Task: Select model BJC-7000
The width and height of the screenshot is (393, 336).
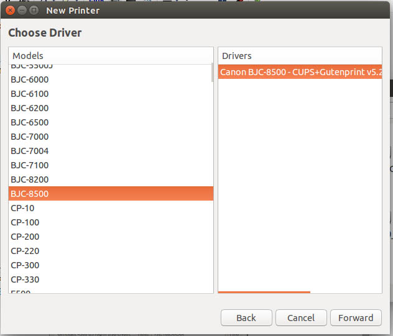Action: [111, 137]
